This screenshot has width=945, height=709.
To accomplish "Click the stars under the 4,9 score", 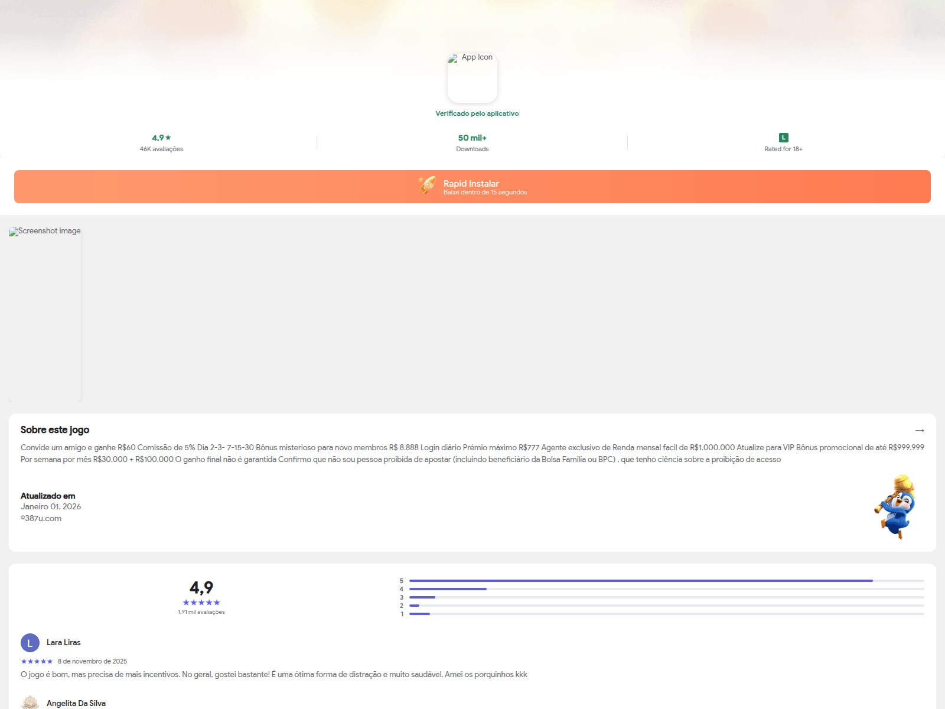I will point(201,603).
